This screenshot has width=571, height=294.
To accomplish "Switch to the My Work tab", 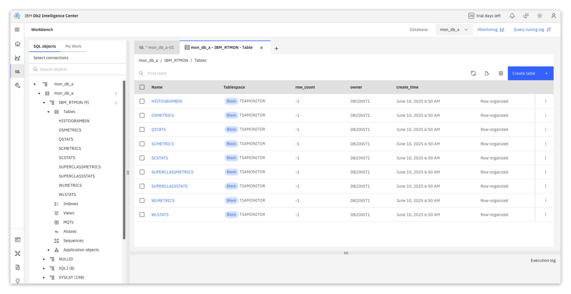I will pos(73,46).
